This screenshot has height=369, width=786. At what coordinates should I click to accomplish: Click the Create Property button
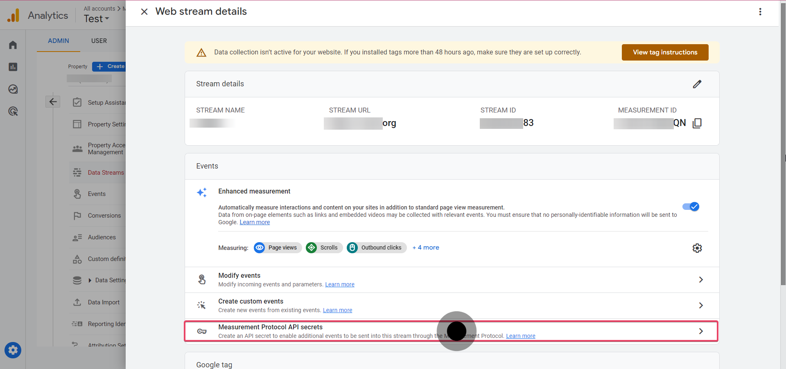[109, 66]
